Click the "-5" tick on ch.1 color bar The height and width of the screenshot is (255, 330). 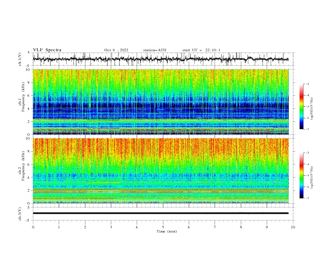point(307,107)
